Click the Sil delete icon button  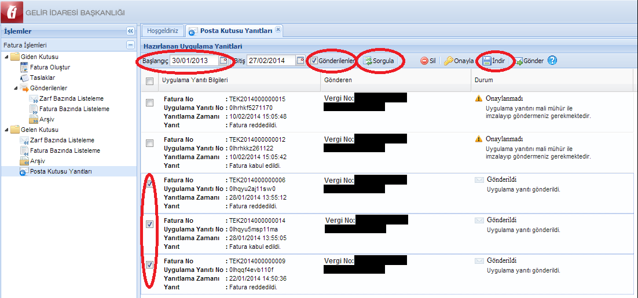[x=428, y=61]
